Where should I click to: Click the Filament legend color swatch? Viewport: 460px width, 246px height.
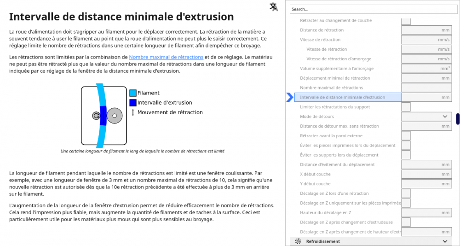pos(133,93)
